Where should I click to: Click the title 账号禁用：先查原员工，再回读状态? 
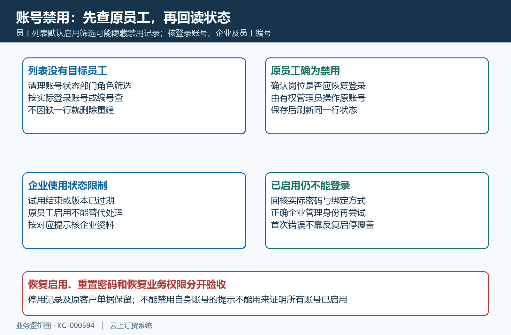pyautogui.click(x=123, y=18)
